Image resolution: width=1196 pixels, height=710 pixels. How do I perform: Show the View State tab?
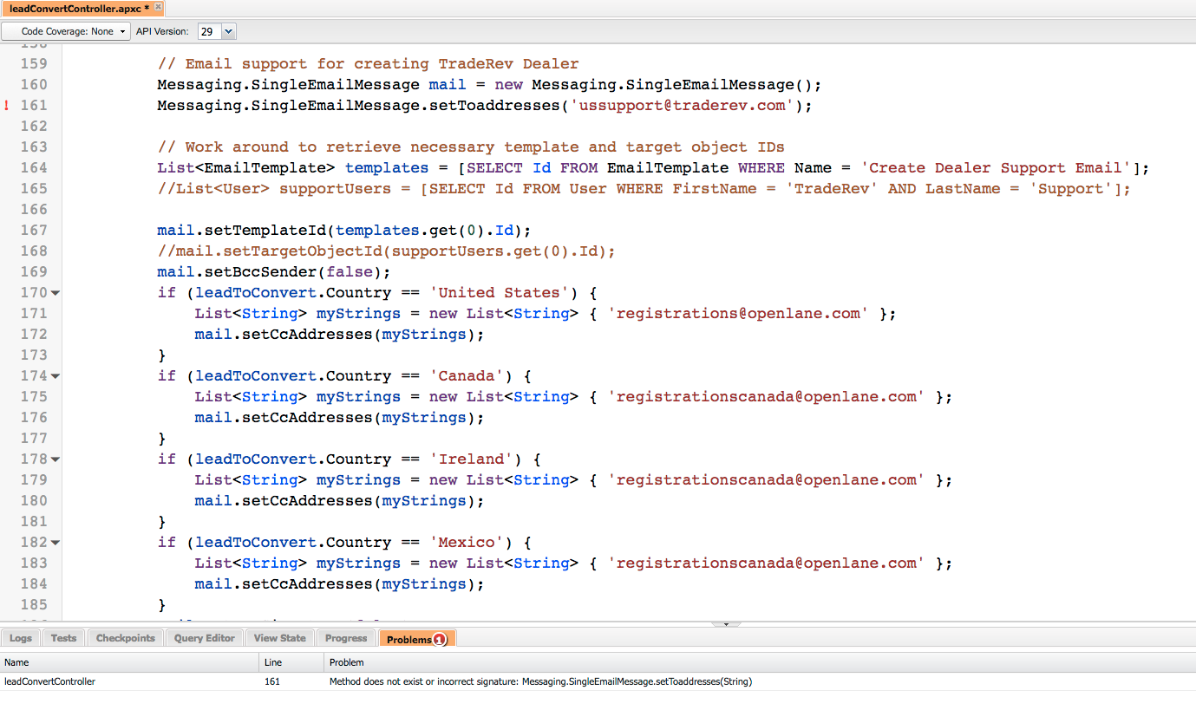(x=279, y=638)
